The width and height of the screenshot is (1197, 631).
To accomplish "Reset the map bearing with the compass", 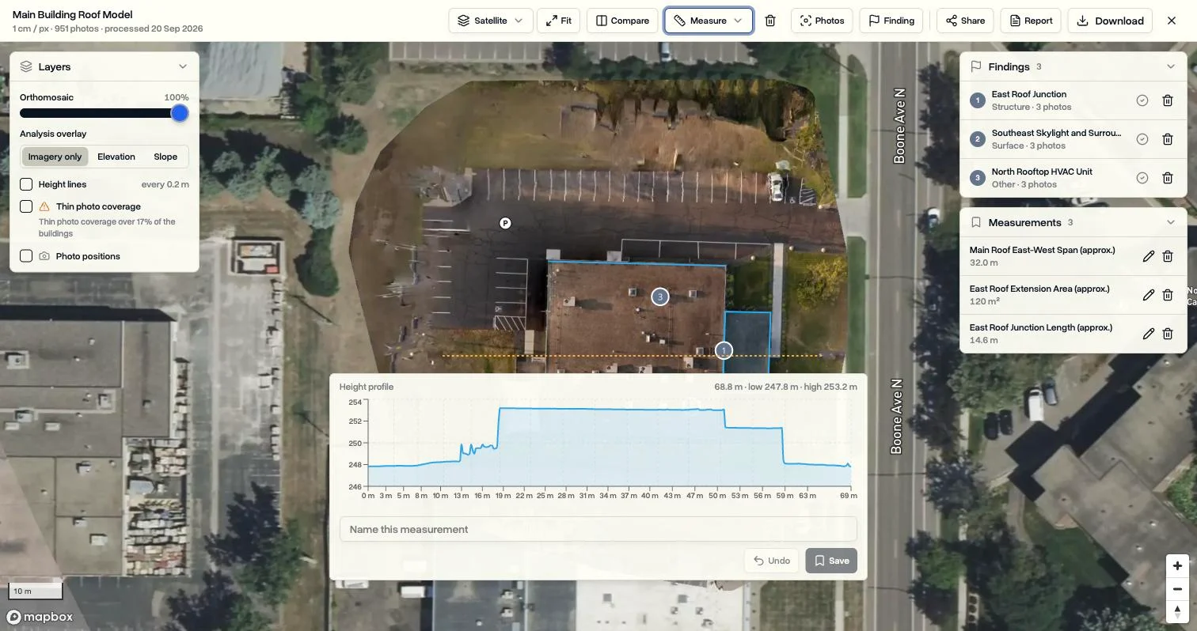I will click(x=1177, y=612).
